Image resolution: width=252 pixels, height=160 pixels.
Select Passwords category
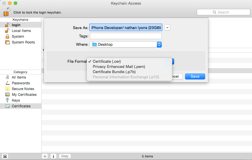click(21, 83)
